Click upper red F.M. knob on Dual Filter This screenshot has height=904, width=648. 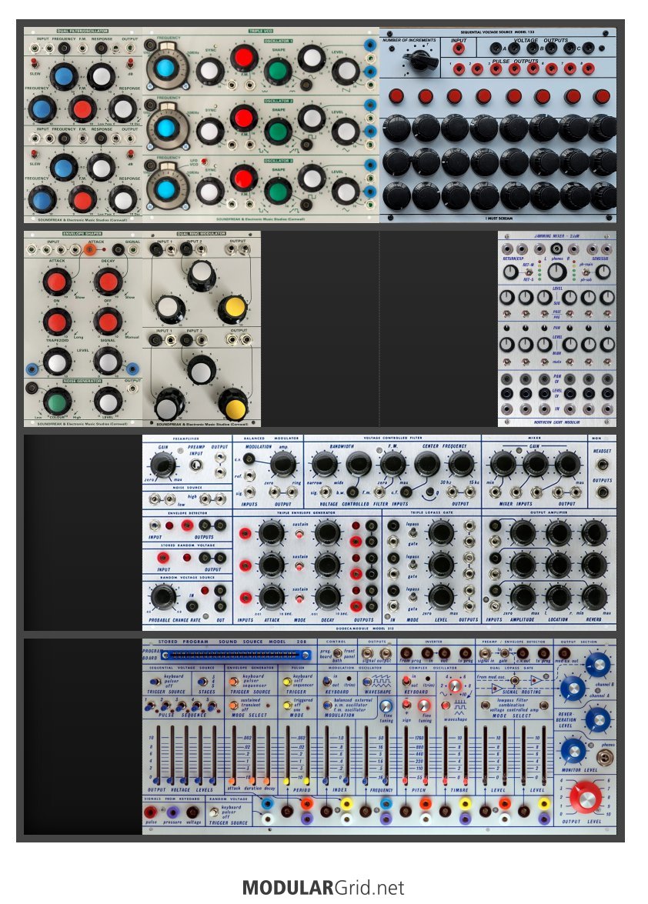82,108
